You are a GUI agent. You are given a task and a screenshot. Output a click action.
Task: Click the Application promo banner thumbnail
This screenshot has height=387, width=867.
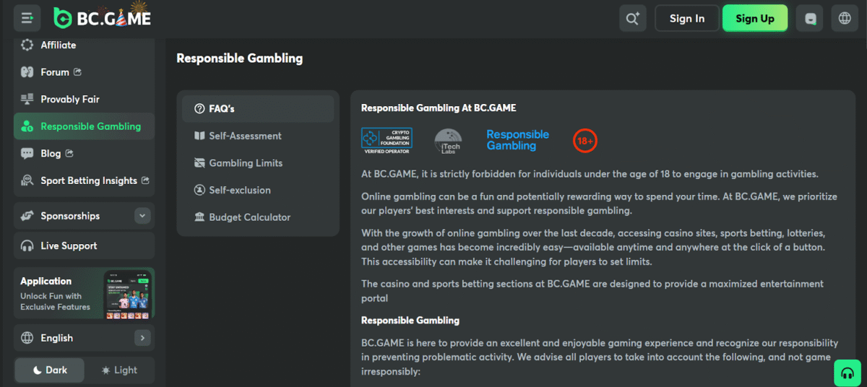[128, 295]
